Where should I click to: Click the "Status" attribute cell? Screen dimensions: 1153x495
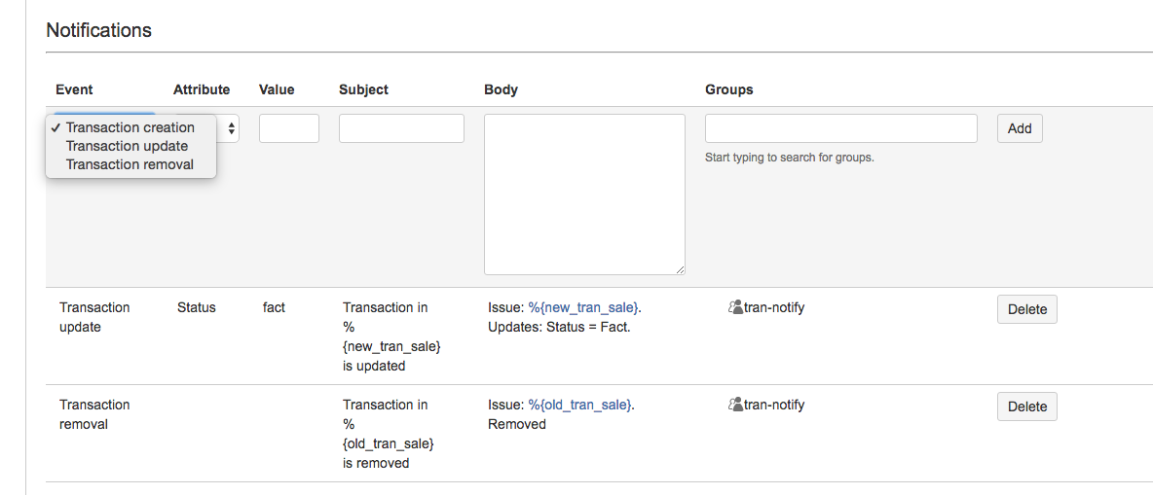tap(196, 307)
